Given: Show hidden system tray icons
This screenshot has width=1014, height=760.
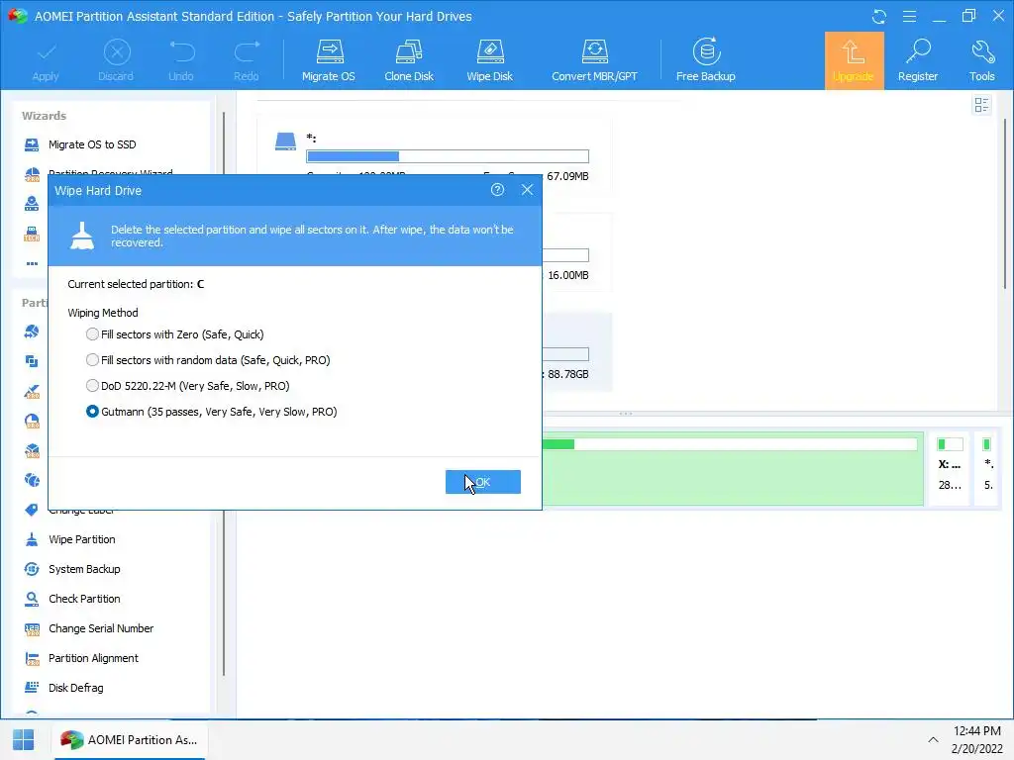Looking at the screenshot, I should tap(933, 740).
